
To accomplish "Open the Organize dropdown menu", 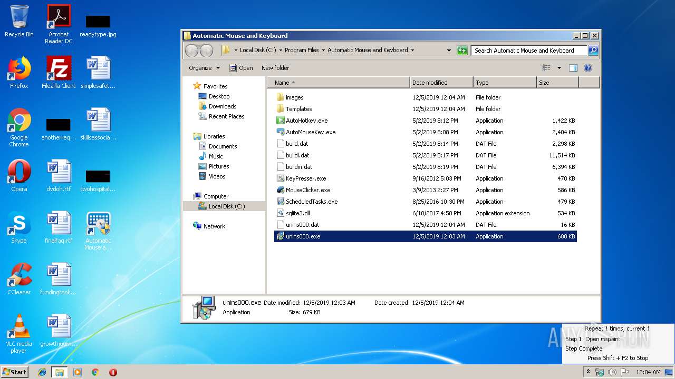I will click(x=205, y=68).
